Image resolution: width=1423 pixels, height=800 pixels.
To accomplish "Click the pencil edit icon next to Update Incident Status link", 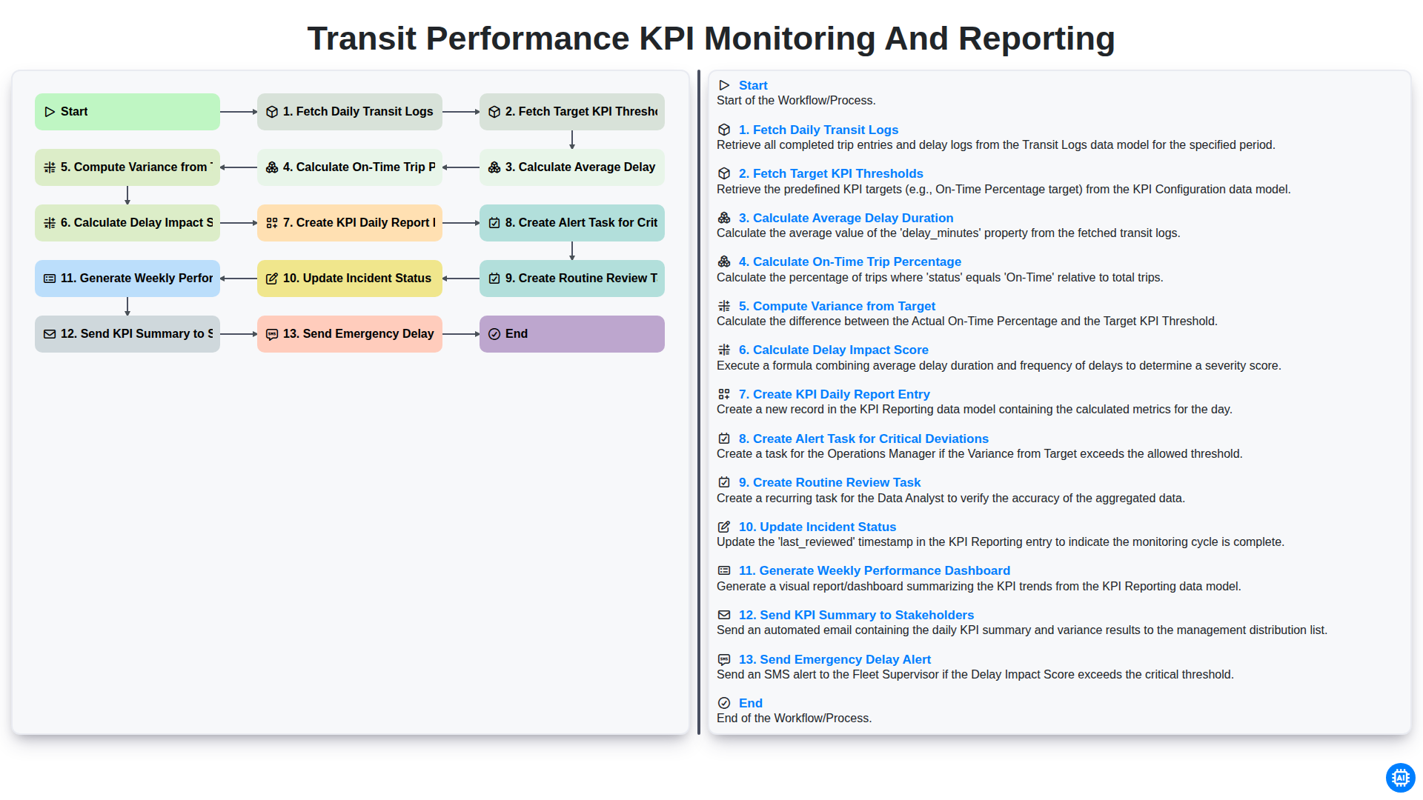I will tap(724, 527).
